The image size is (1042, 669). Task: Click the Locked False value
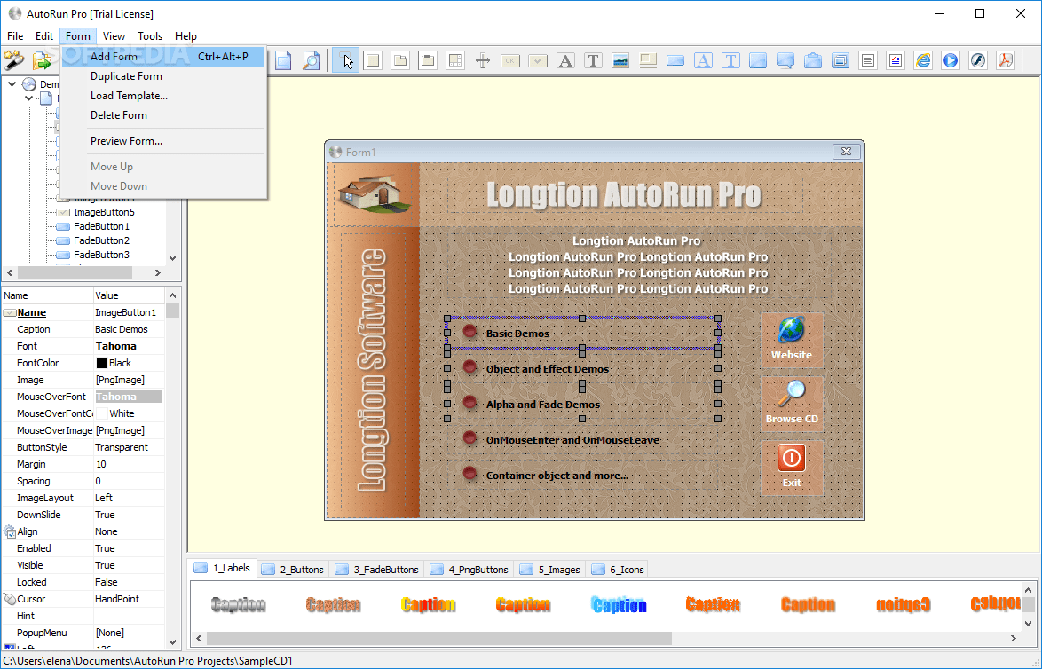pyautogui.click(x=129, y=582)
